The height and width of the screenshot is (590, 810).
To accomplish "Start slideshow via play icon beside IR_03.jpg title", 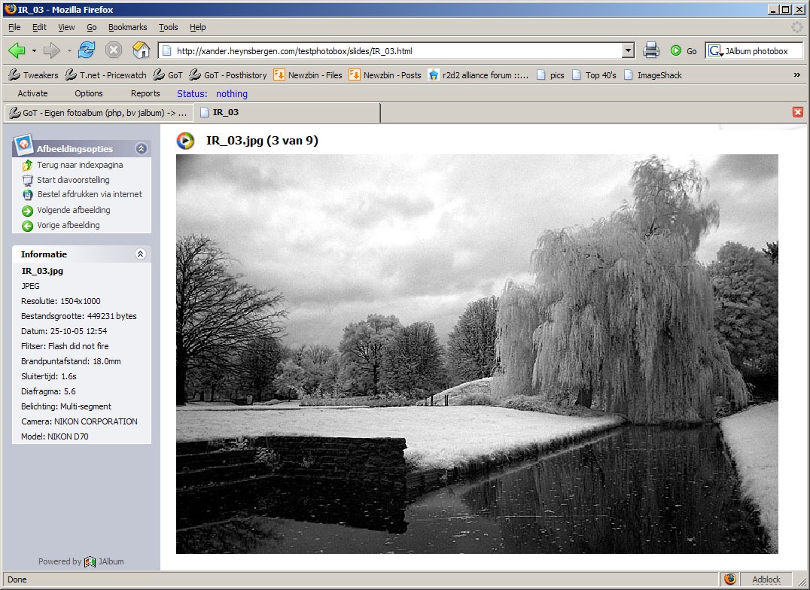I will (x=185, y=141).
